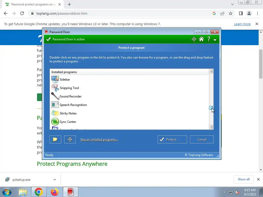Select 'Sound Recorder' list entry text
263x197 pixels.
[x=71, y=96]
